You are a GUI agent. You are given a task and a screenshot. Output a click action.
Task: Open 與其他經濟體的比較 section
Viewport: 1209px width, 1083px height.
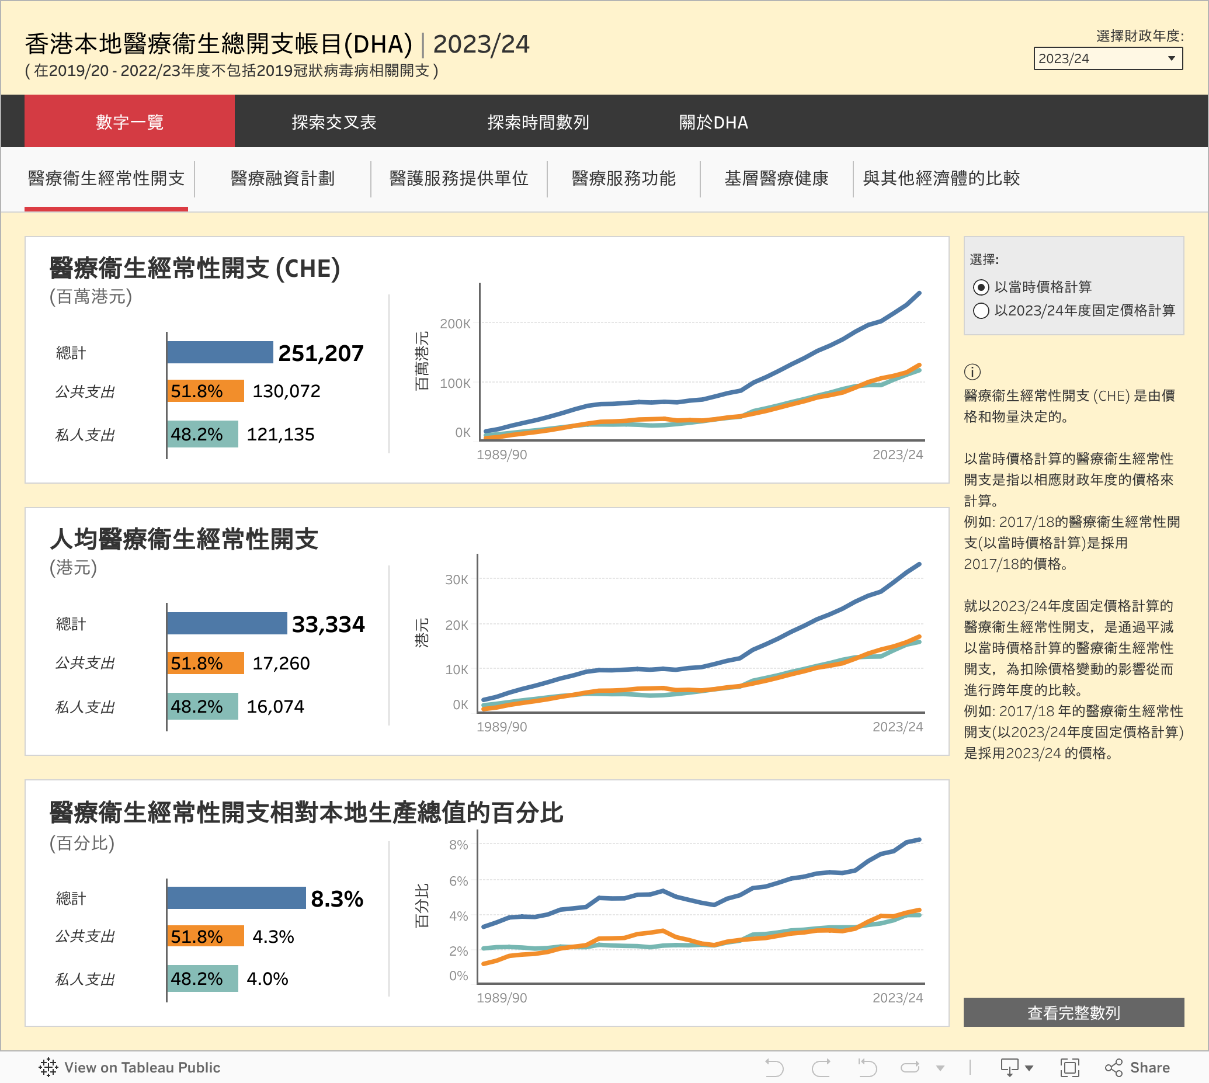[x=942, y=179]
